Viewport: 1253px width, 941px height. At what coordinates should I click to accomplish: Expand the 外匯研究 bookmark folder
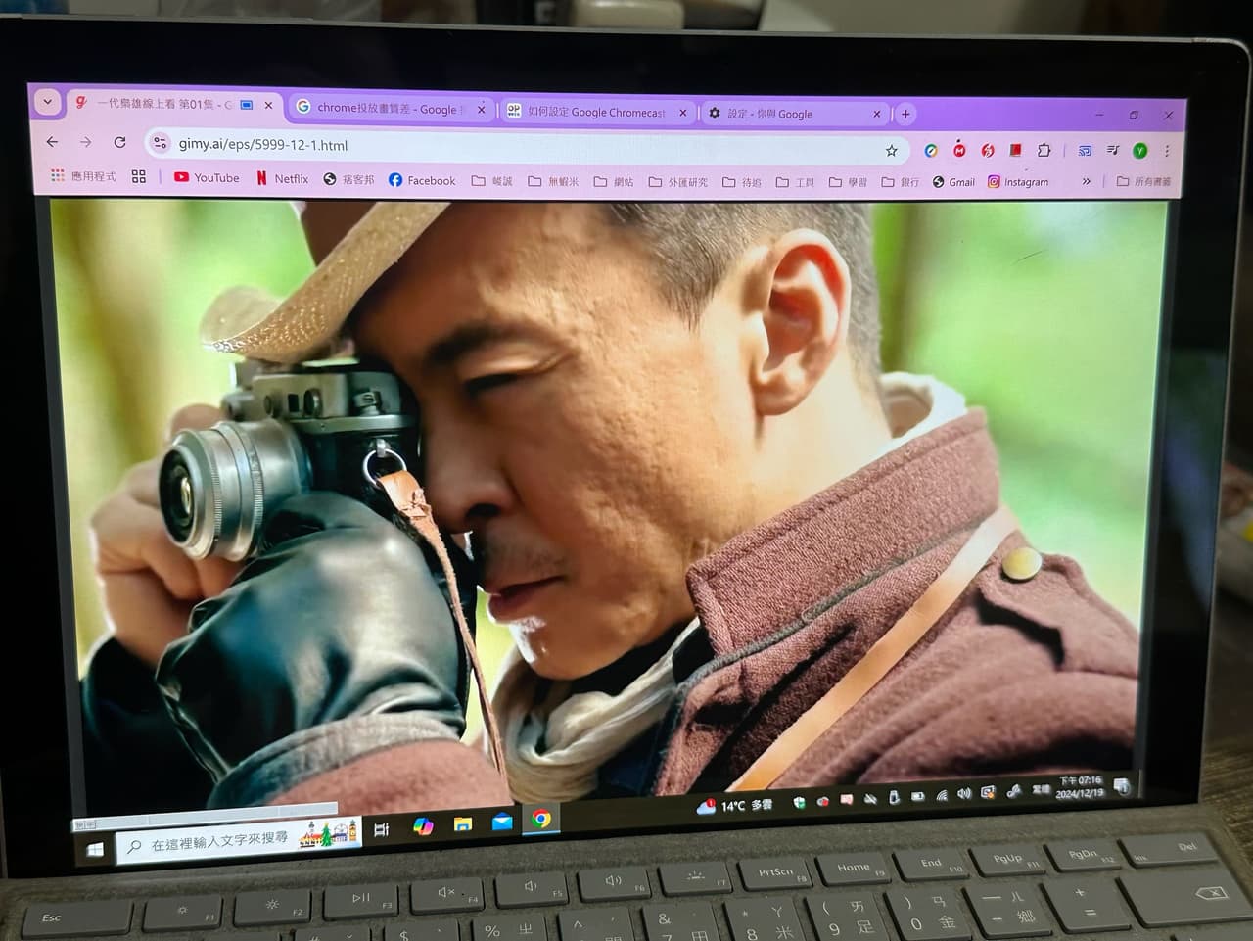tap(678, 182)
